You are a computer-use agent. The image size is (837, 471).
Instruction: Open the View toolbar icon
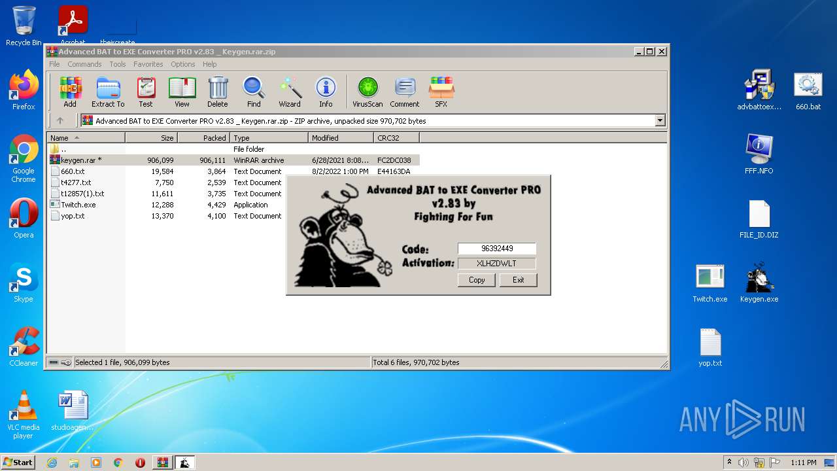(x=182, y=92)
